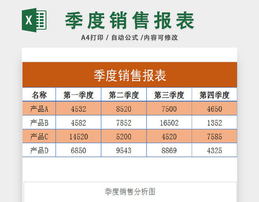Click the chart title 季度销售分析图
259x202 pixels.
click(x=130, y=191)
